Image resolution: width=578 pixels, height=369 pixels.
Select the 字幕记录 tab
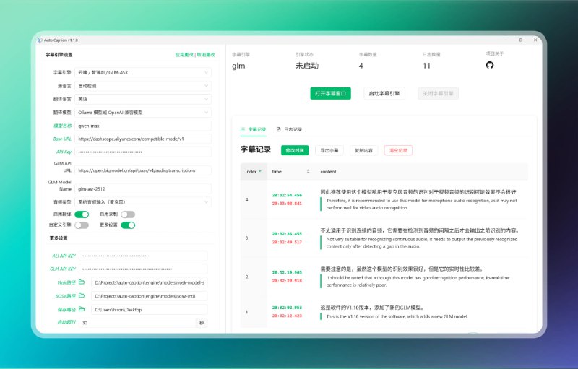[256, 129]
